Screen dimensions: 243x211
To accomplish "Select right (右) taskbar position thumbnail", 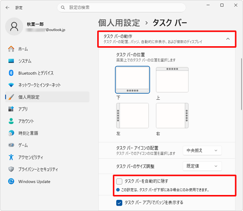I will 172,115.
